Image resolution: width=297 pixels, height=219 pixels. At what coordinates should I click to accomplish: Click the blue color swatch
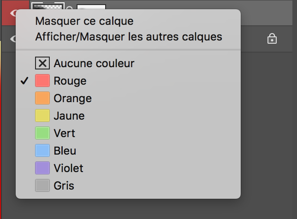click(42, 151)
